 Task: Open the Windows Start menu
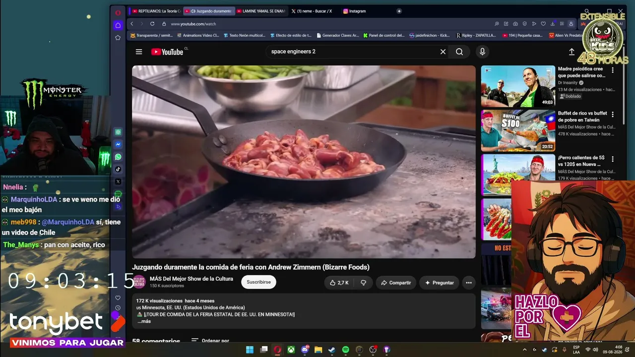click(250, 350)
